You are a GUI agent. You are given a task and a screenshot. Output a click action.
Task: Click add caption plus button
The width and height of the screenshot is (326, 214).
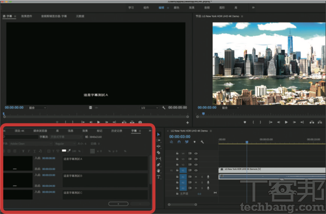118,204
